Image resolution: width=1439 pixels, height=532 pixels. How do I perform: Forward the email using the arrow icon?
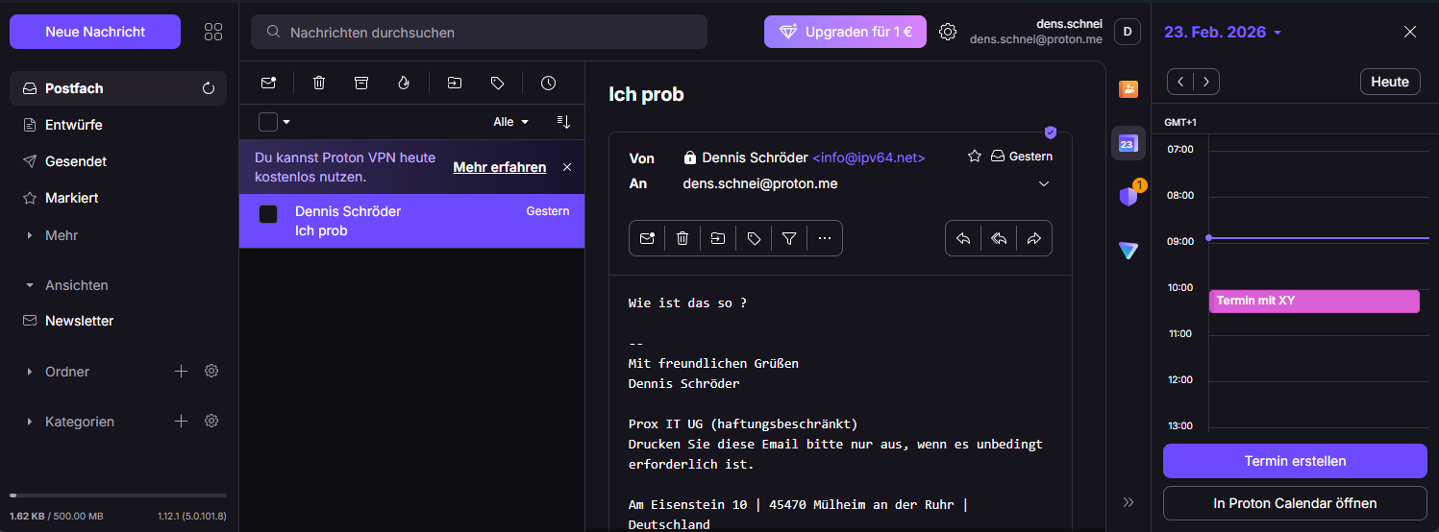(x=1034, y=239)
